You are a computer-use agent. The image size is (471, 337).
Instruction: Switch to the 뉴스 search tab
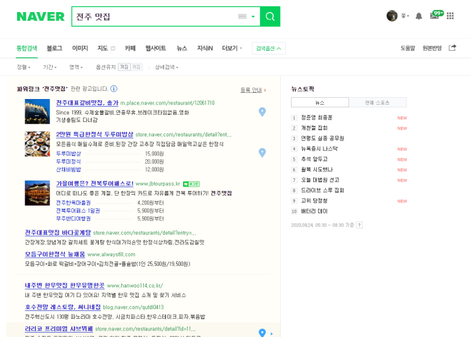(x=182, y=48)
